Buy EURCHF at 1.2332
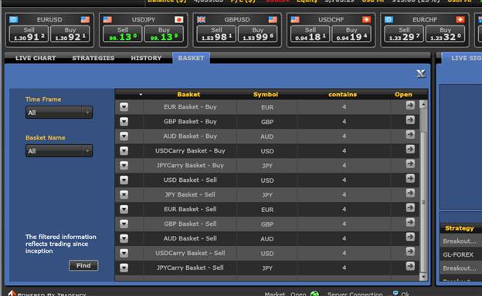 click(x=445, y=34)
